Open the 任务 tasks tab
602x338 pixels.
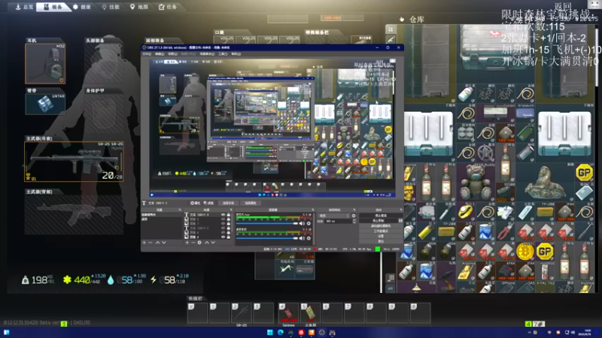click(x=168, y=7)
